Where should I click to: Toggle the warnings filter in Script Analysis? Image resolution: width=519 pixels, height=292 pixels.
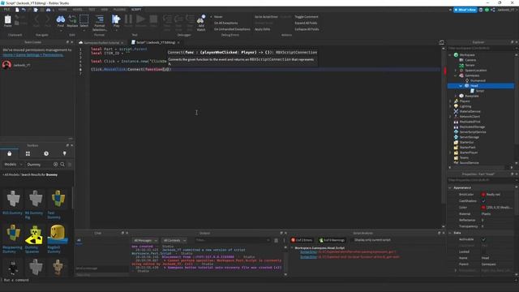[x=332, y=240]
